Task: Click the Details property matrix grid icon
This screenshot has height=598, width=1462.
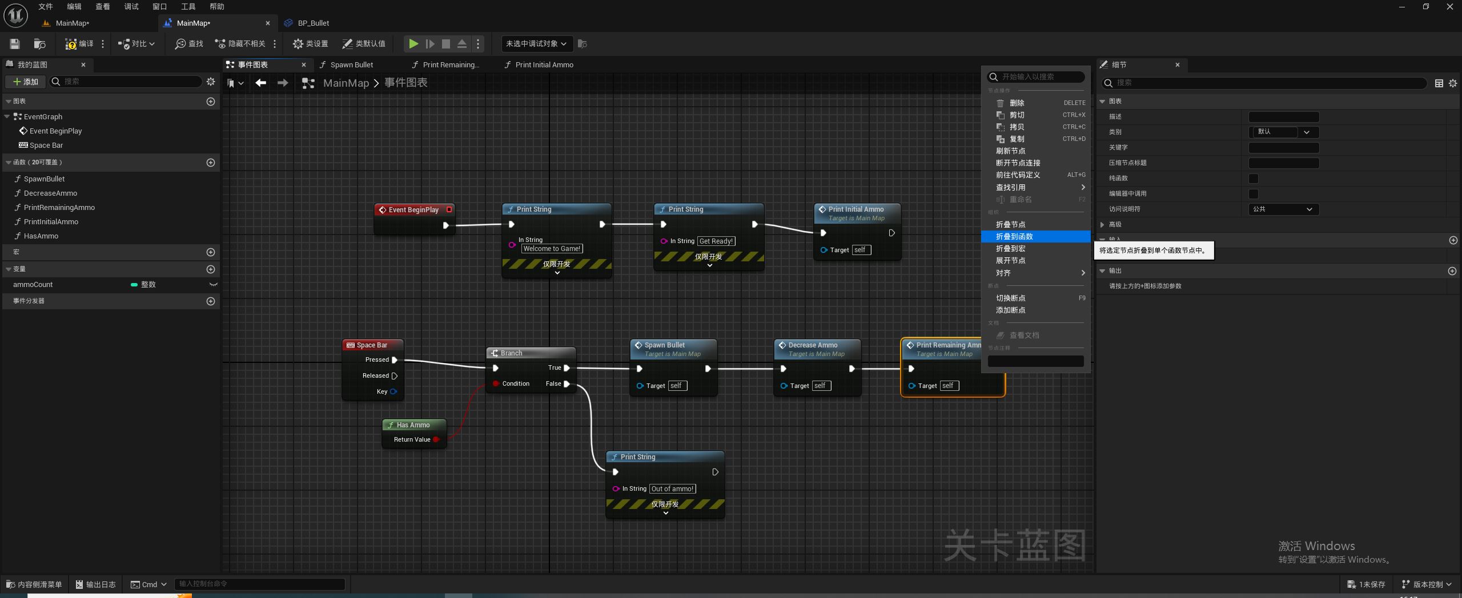Action: [1439, 83]
